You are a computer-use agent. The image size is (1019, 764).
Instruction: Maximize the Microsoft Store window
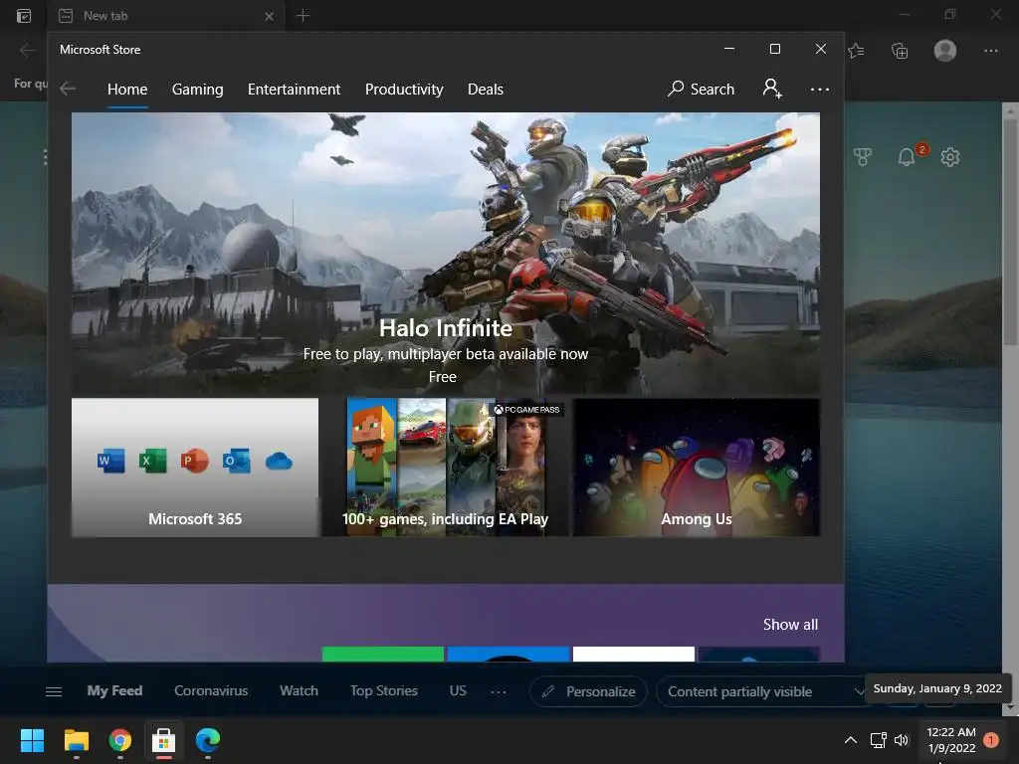(x=774, y=49)
